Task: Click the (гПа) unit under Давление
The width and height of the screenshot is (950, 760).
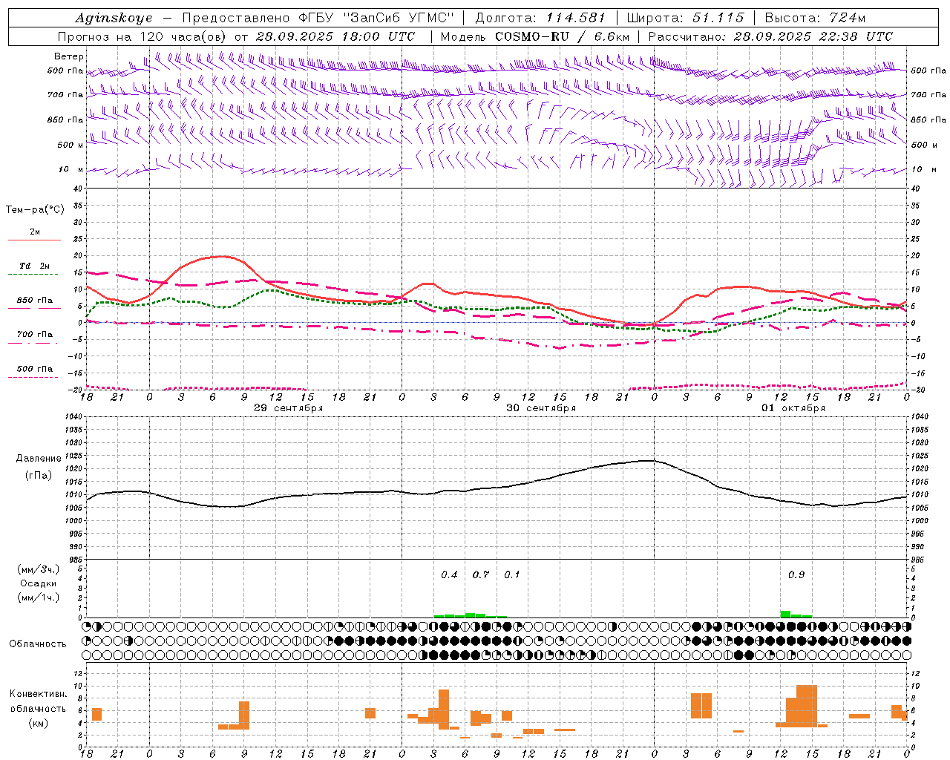Action: click(39, 475)
